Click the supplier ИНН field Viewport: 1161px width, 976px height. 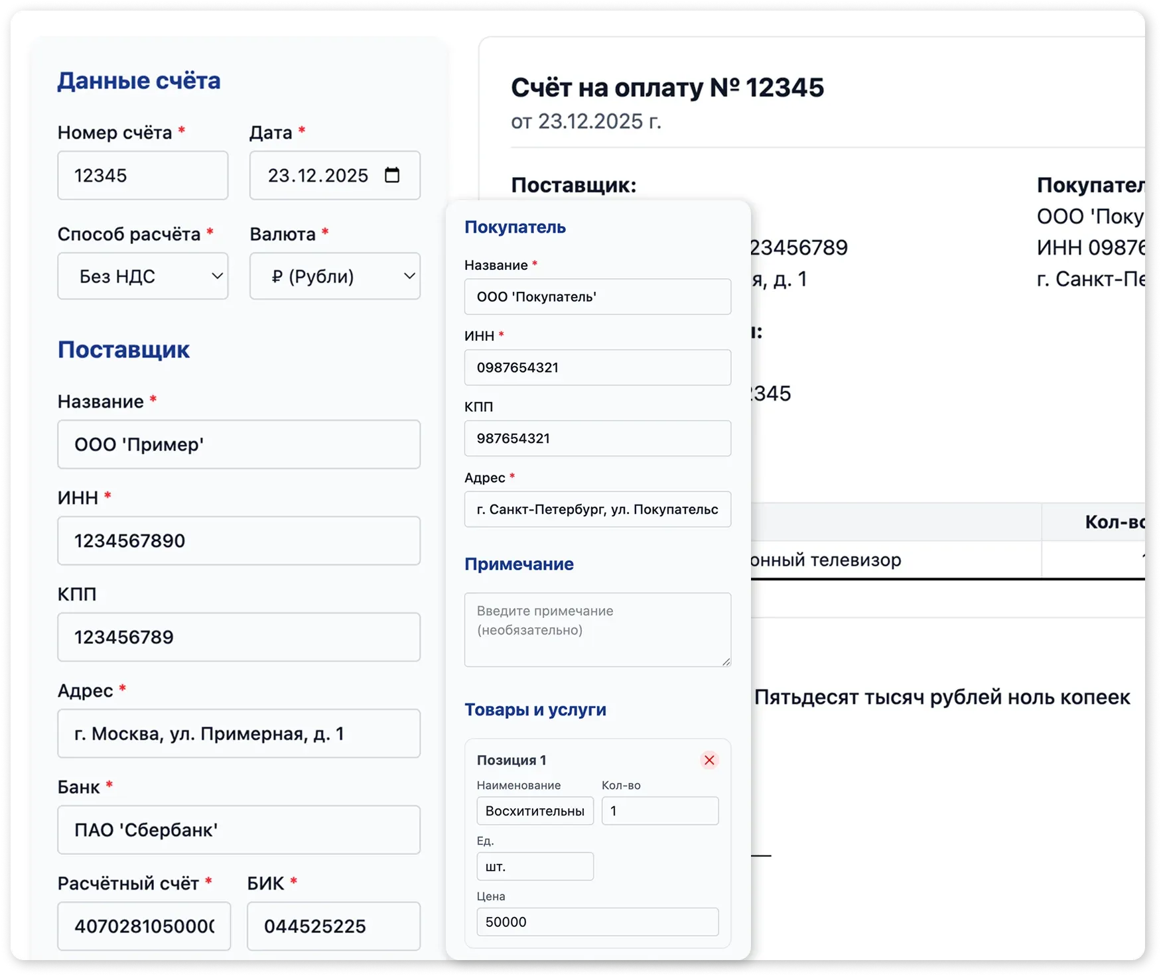click(x=239, y=541)
